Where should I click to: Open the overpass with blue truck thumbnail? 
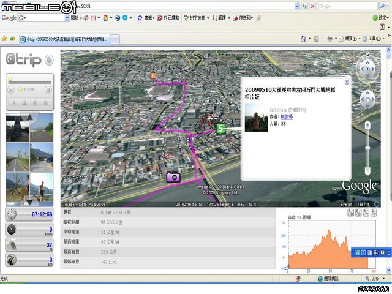[42, 157]
